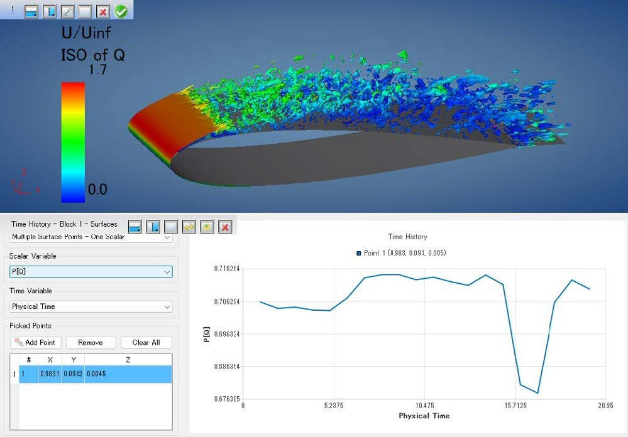
Task: Click the Y column header in points table
Action: pos(73,360)
